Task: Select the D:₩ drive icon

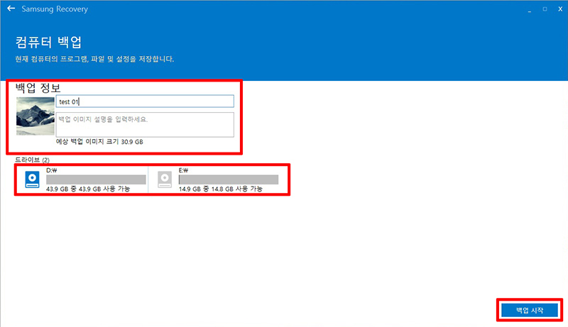Action: point(32,179)
